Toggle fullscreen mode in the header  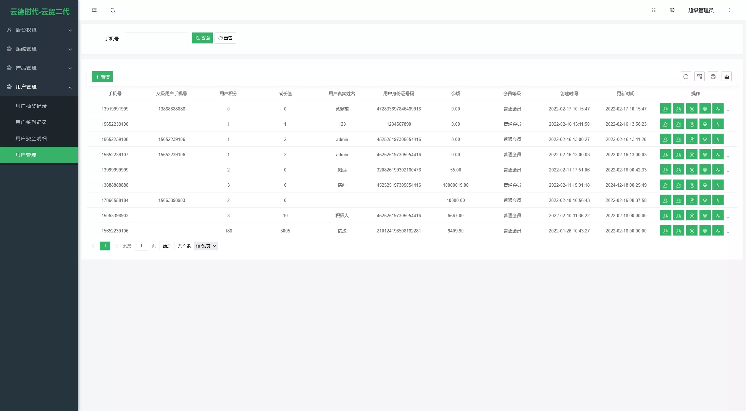tap(653, 10)
